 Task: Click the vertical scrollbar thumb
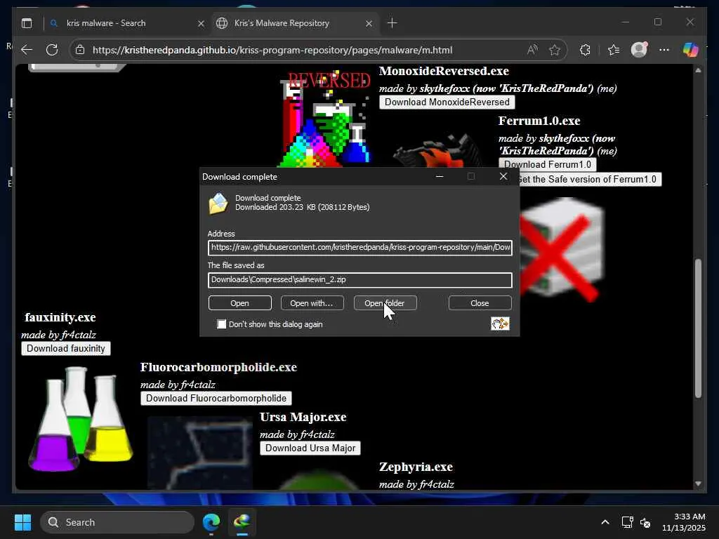[698, 328]
